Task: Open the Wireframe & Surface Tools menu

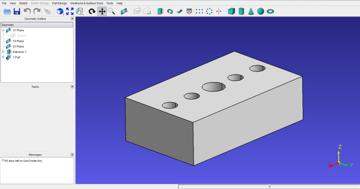Action: coord(86,3)
